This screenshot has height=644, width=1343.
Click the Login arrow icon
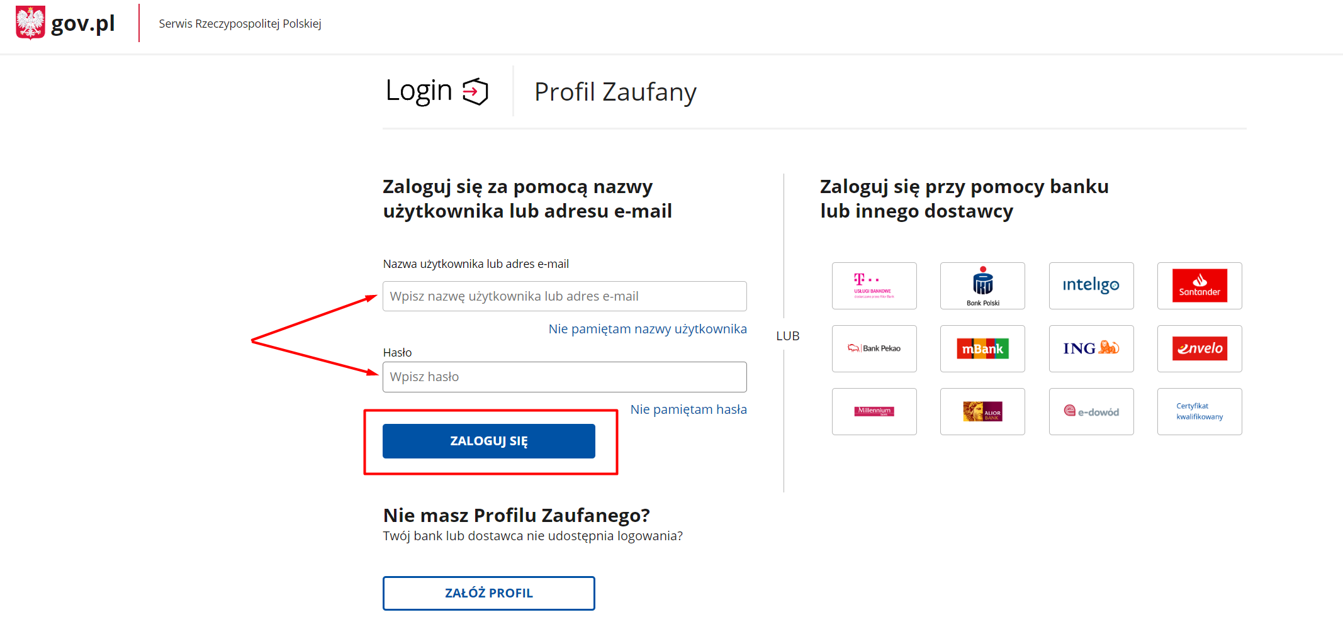coord(476,91)
